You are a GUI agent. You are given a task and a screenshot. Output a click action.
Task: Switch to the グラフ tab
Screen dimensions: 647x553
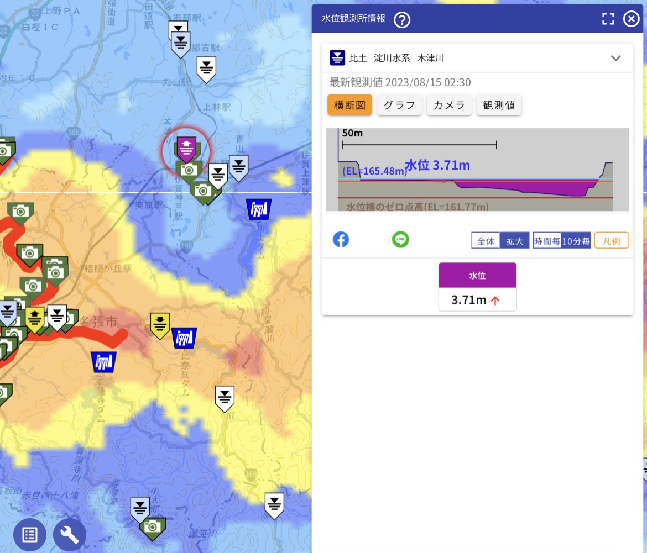pos(399,105)
